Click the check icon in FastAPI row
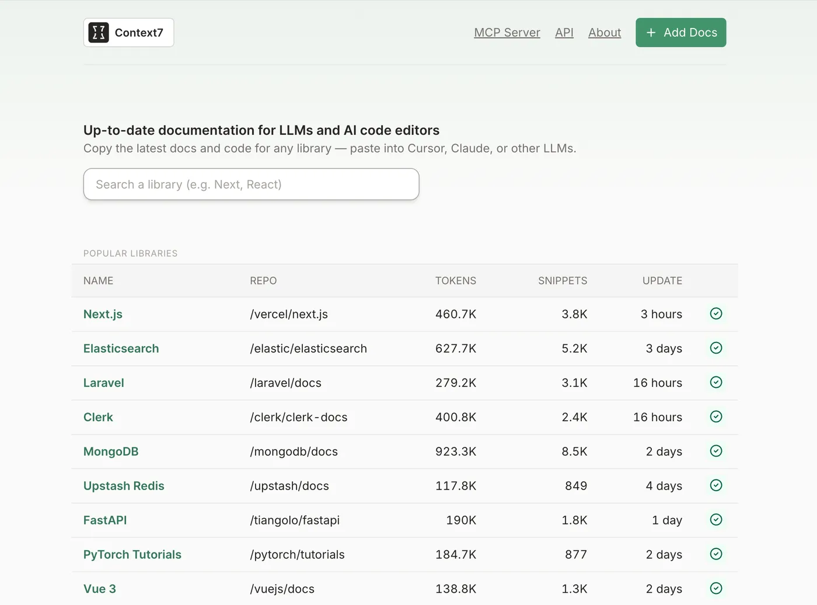817x605 pixels. pyautogui.click(x=716, y=520)
